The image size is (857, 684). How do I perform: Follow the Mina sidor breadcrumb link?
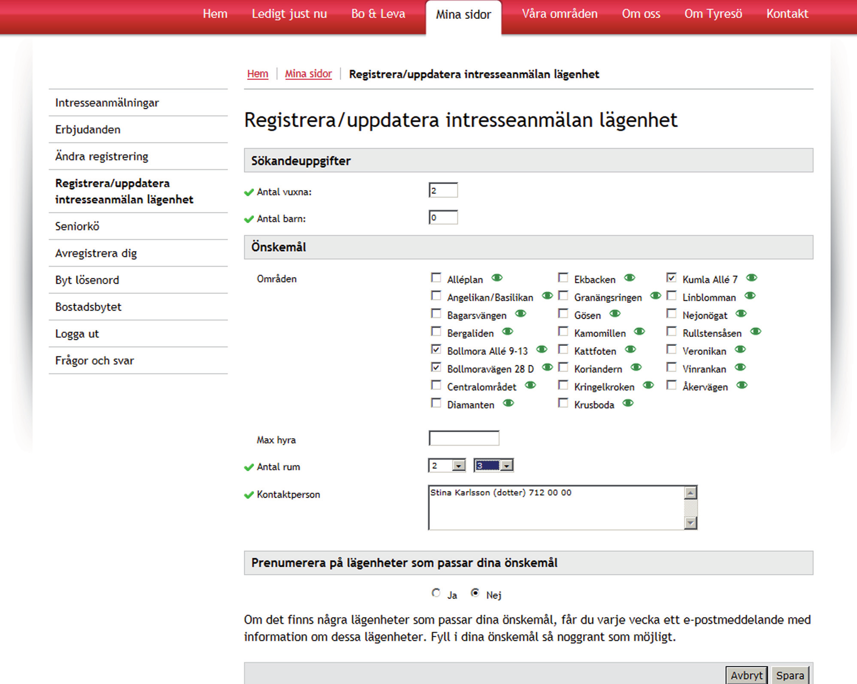[308, 74]
